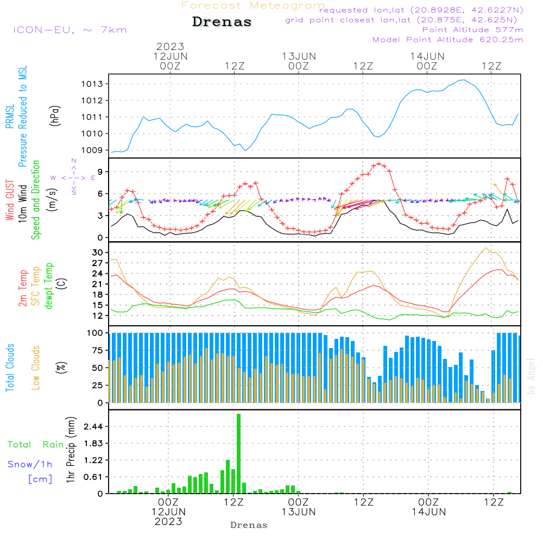Click the '1.22' precipitation axis value

(93, 460)
